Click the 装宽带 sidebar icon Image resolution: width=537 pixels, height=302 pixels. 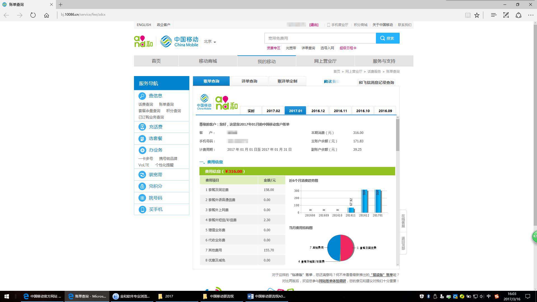pyautogui.click(x=142, y=175)
